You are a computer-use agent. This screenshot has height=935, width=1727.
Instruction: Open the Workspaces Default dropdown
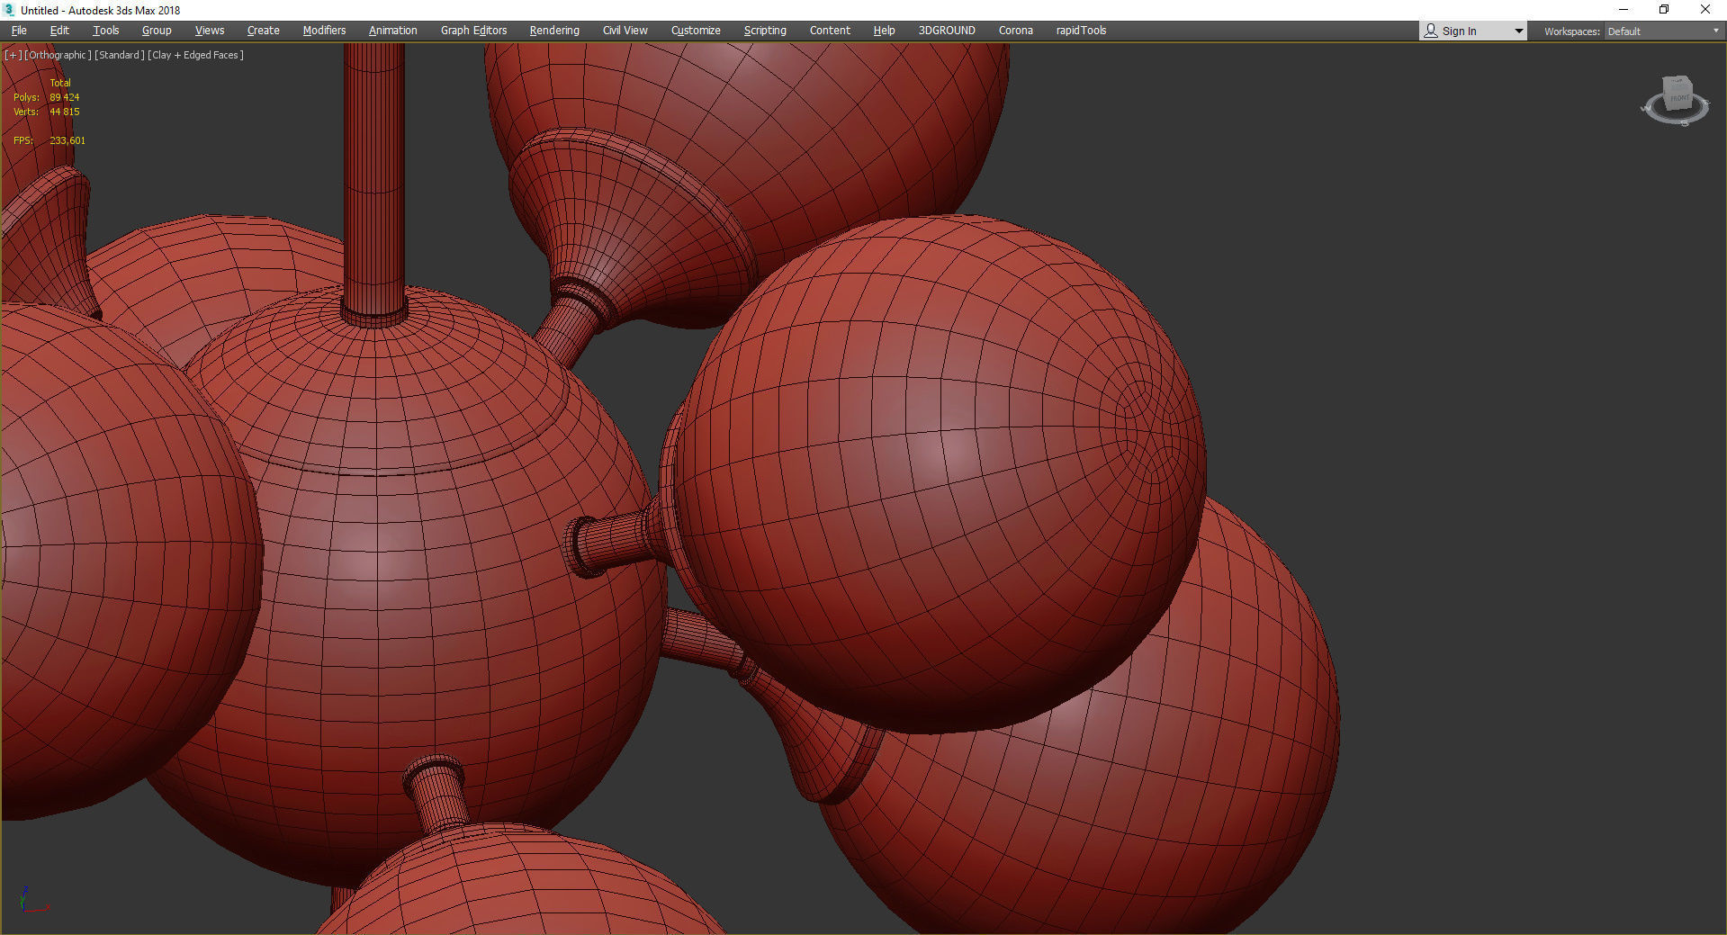tap(1663, 31)
